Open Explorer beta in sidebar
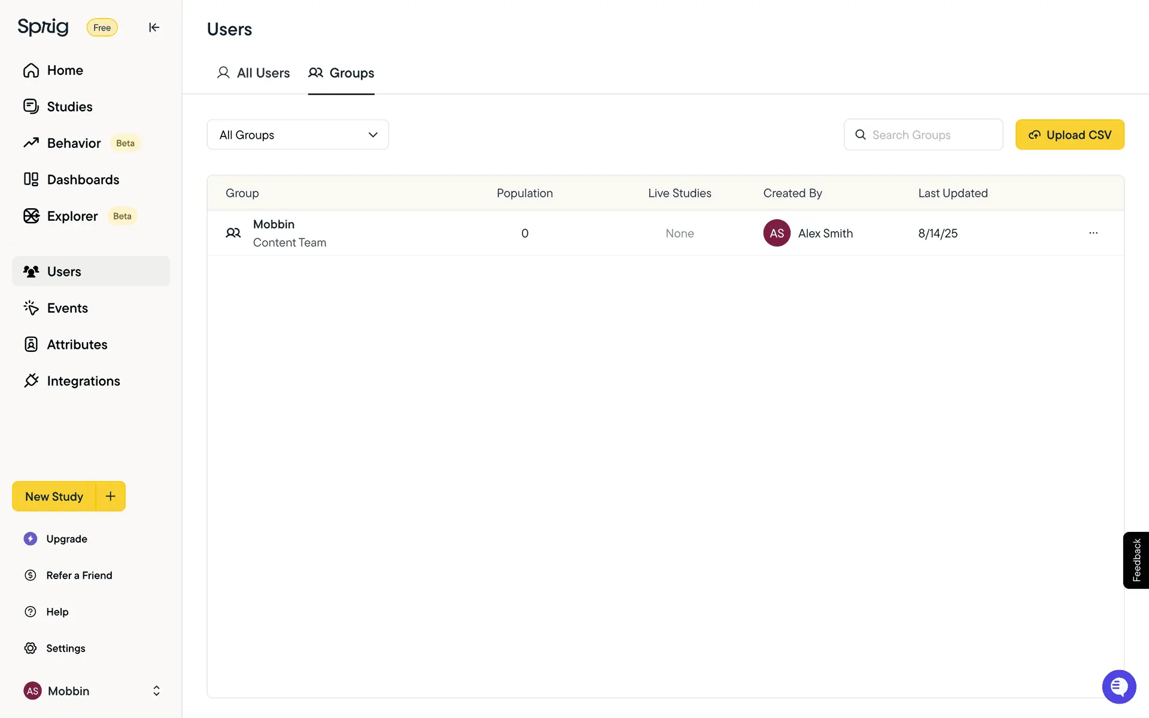 72,216
